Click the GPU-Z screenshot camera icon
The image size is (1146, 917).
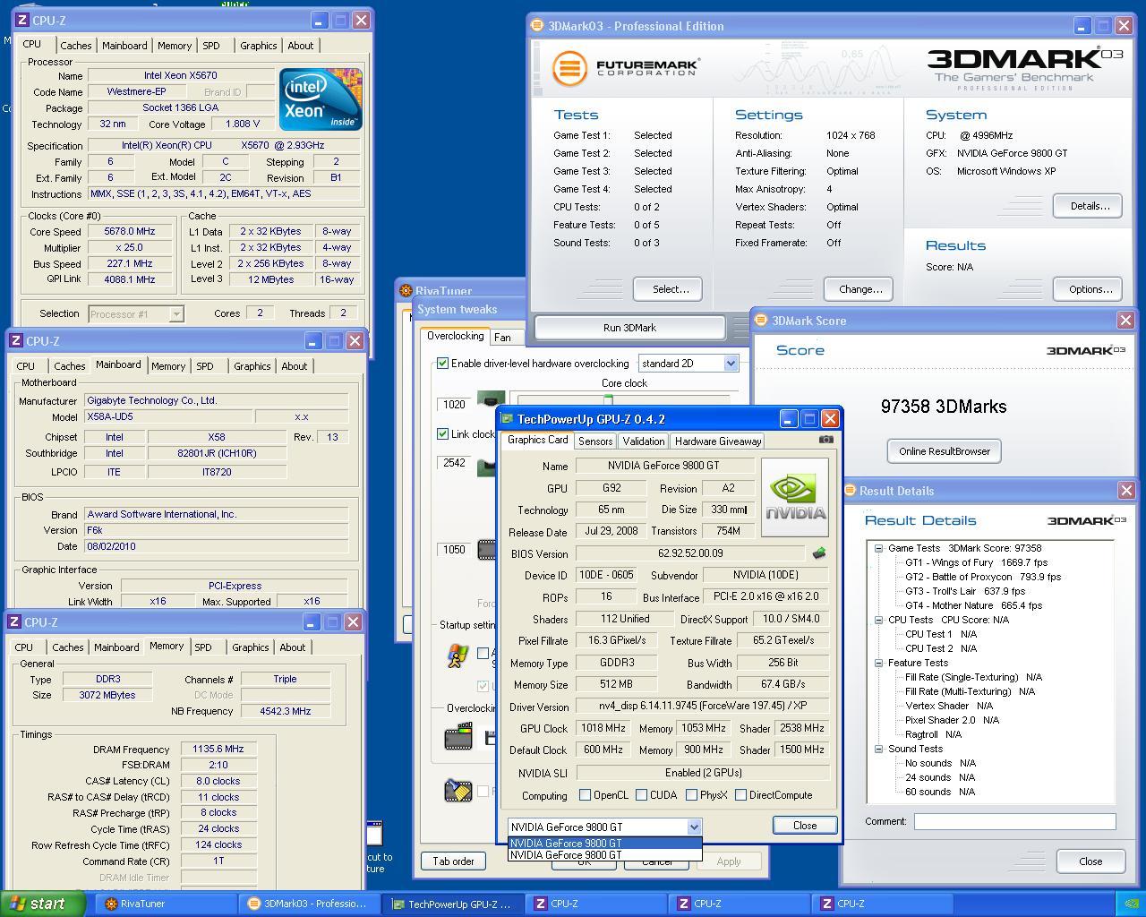tap(825, 440)
